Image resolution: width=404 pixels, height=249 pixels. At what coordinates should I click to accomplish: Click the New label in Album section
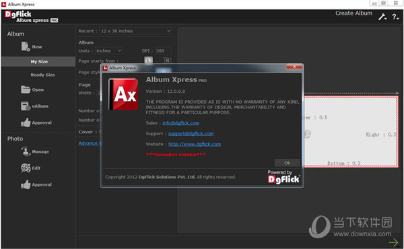click(37, 47)
